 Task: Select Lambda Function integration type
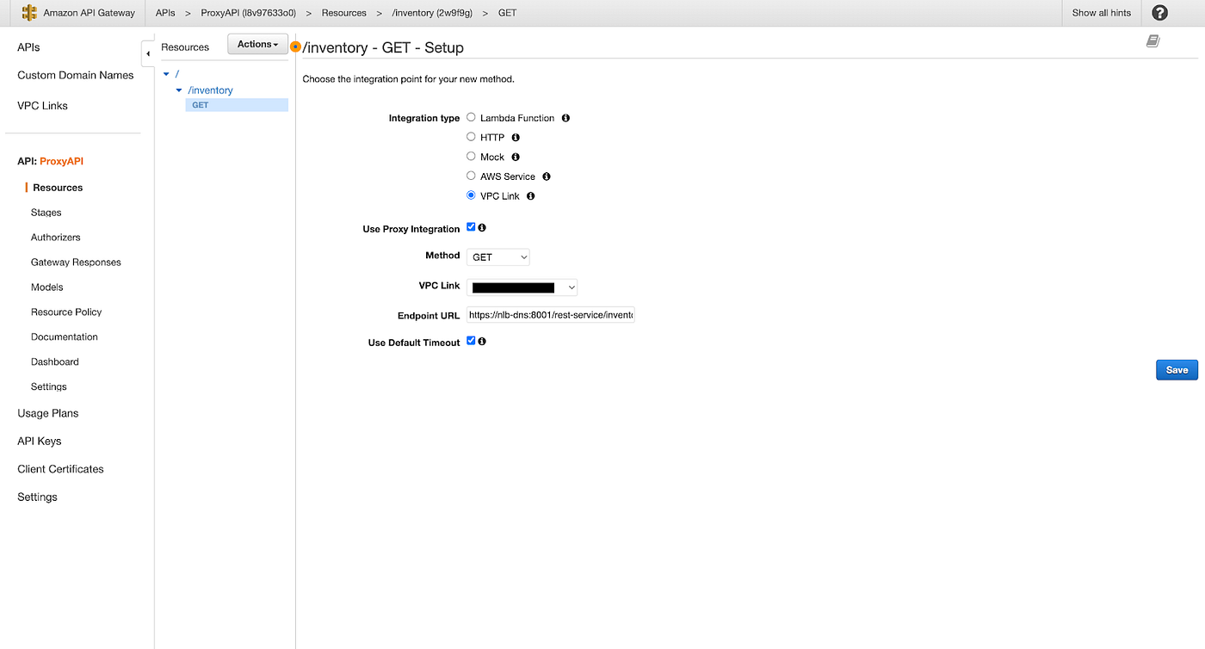coord(471,117)
